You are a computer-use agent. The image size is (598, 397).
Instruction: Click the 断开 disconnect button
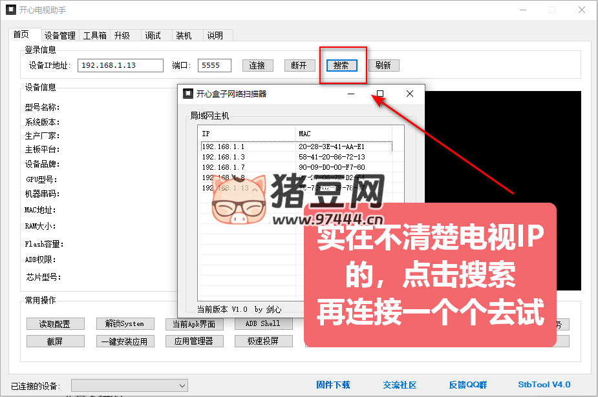pyautogui.click(x=299, y=65)
